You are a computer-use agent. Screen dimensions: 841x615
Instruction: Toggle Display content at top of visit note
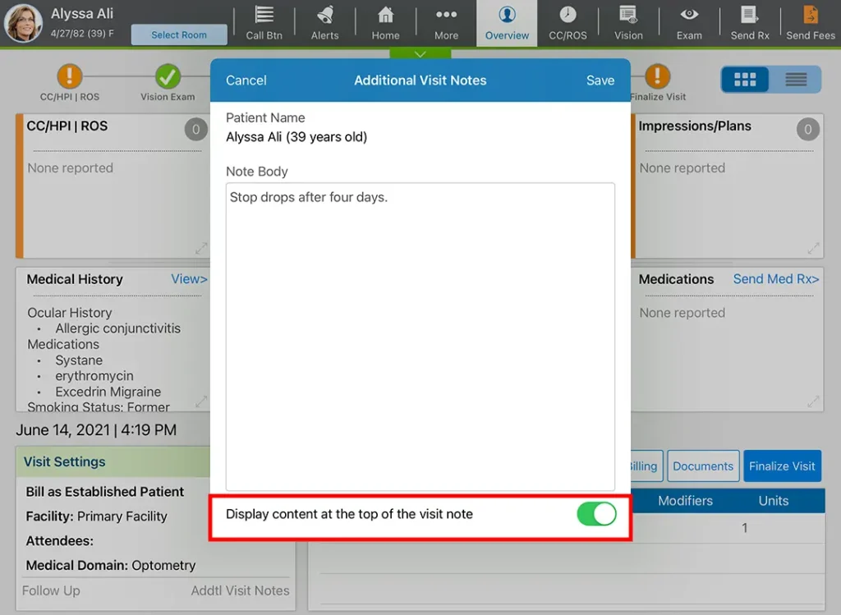click(596, 514)
